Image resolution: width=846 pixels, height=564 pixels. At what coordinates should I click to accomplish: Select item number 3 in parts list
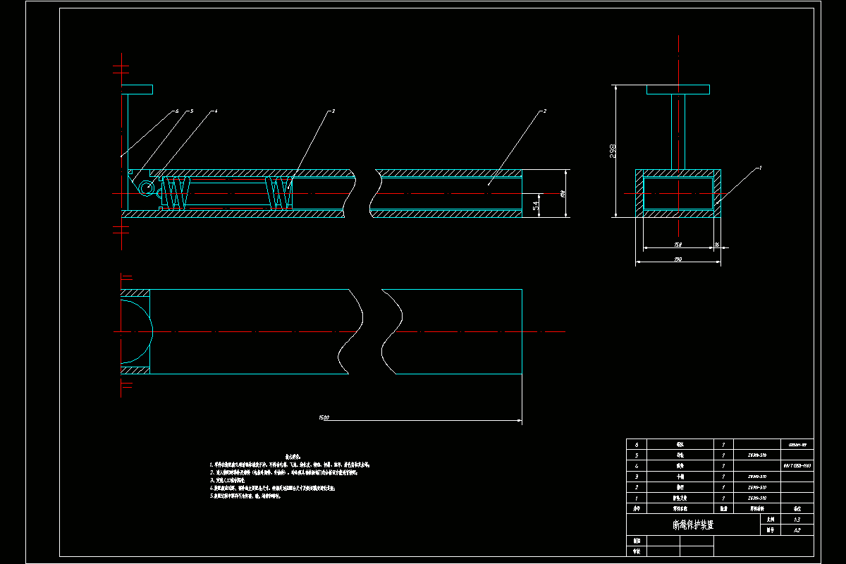(x=637, y=477)
